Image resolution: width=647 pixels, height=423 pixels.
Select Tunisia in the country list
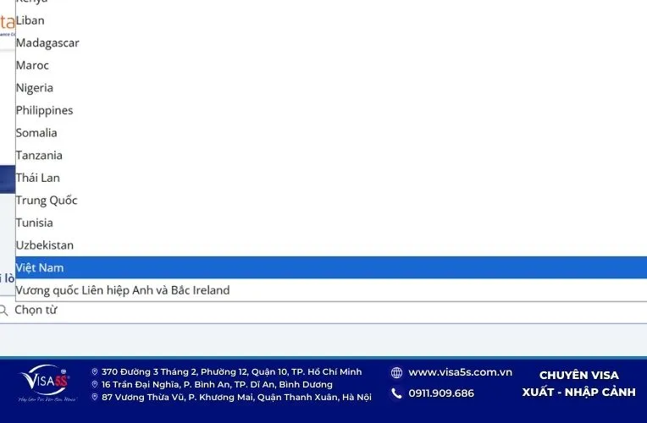point(331,222)
